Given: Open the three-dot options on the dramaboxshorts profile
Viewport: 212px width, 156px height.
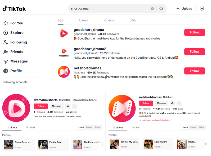Looking at the screenshot, I should coord(75,106).
